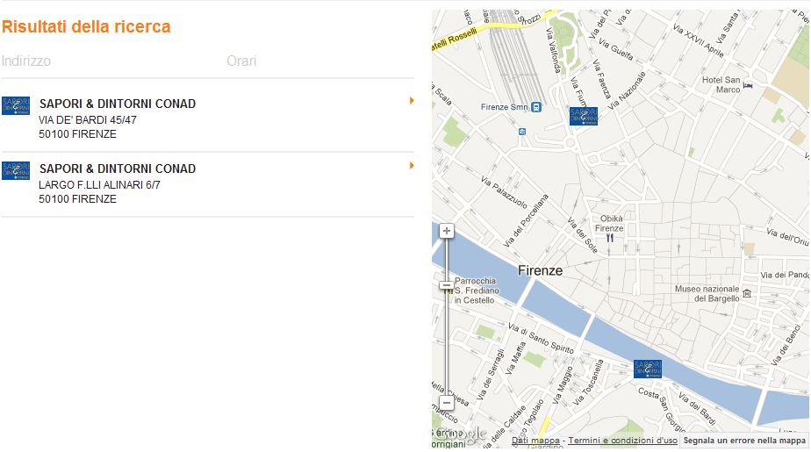Viewport: 811px width, 452px height.
Task: Click the Conad store logo beside Via de' Bardi
Action: click(x=16, y=105)
